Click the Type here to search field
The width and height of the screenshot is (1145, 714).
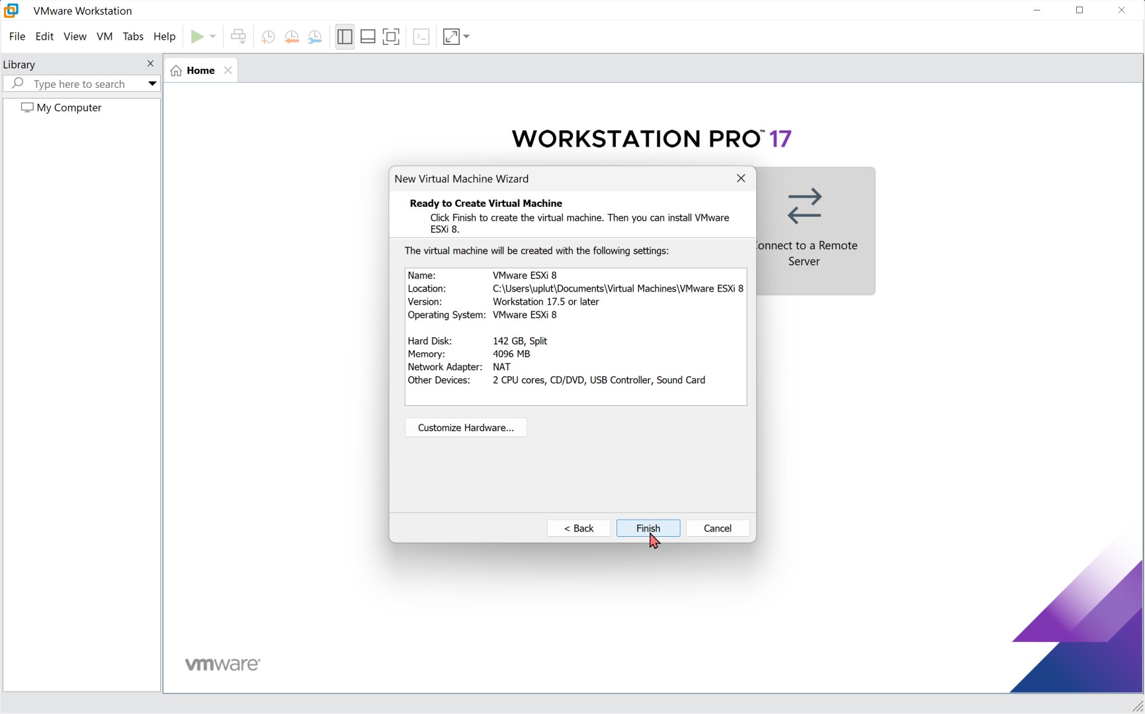tap(79, 84)
